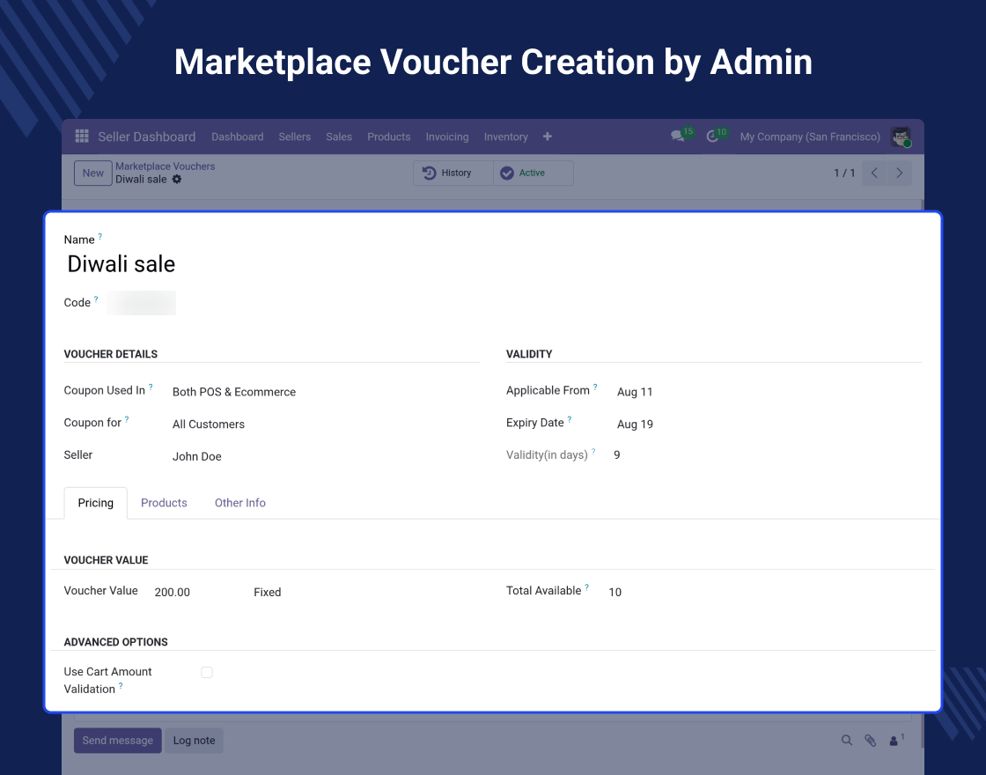Click the Name field Diwali sale
This screenshot has height=775, width=986.
coord(121,264)
